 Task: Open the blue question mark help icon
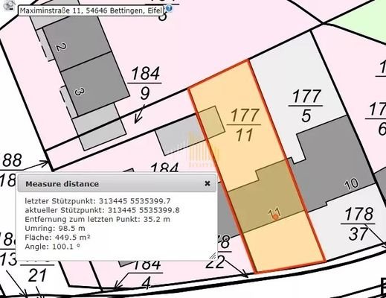[x=169, y=9]
